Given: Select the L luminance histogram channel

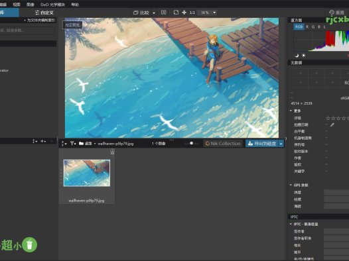Looking at the screenshot, I should coord(324,27).
